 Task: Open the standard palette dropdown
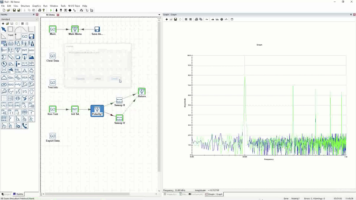pos(19,19)
